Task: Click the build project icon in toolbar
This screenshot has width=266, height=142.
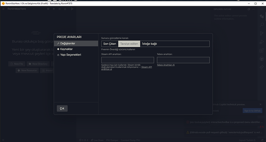Action: [x=65, y=9]
